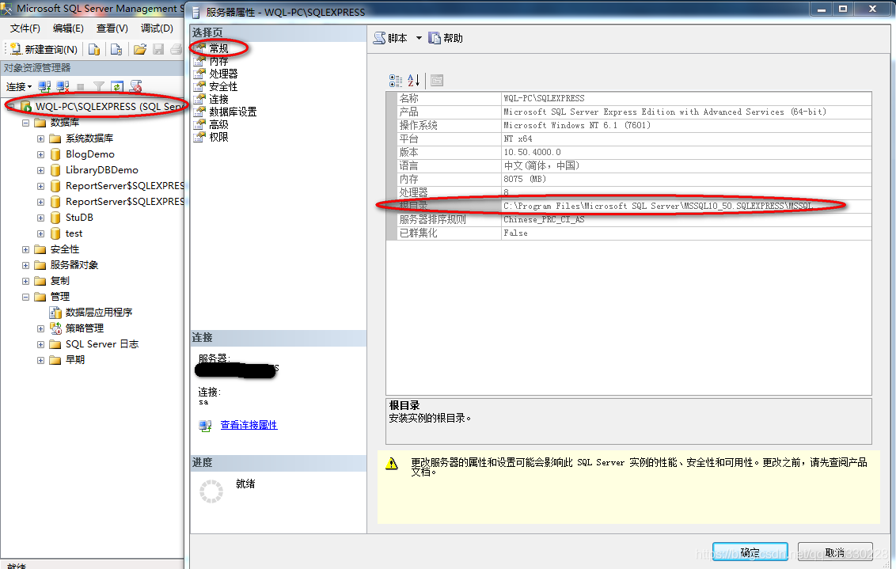Expand the 复制 folder node
This screenshot has height=569, width=896.
pos(25,281)
